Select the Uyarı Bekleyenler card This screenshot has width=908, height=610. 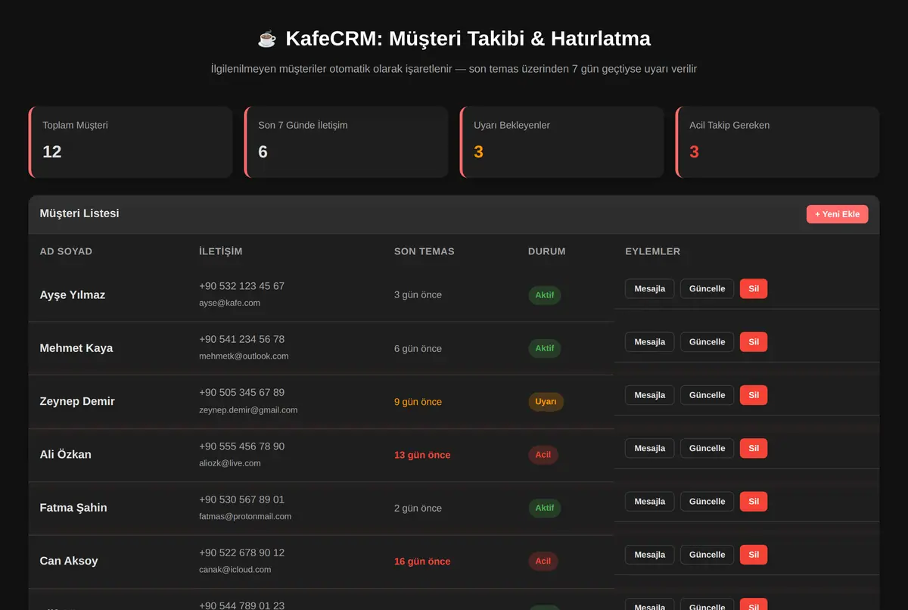point(561,142)
